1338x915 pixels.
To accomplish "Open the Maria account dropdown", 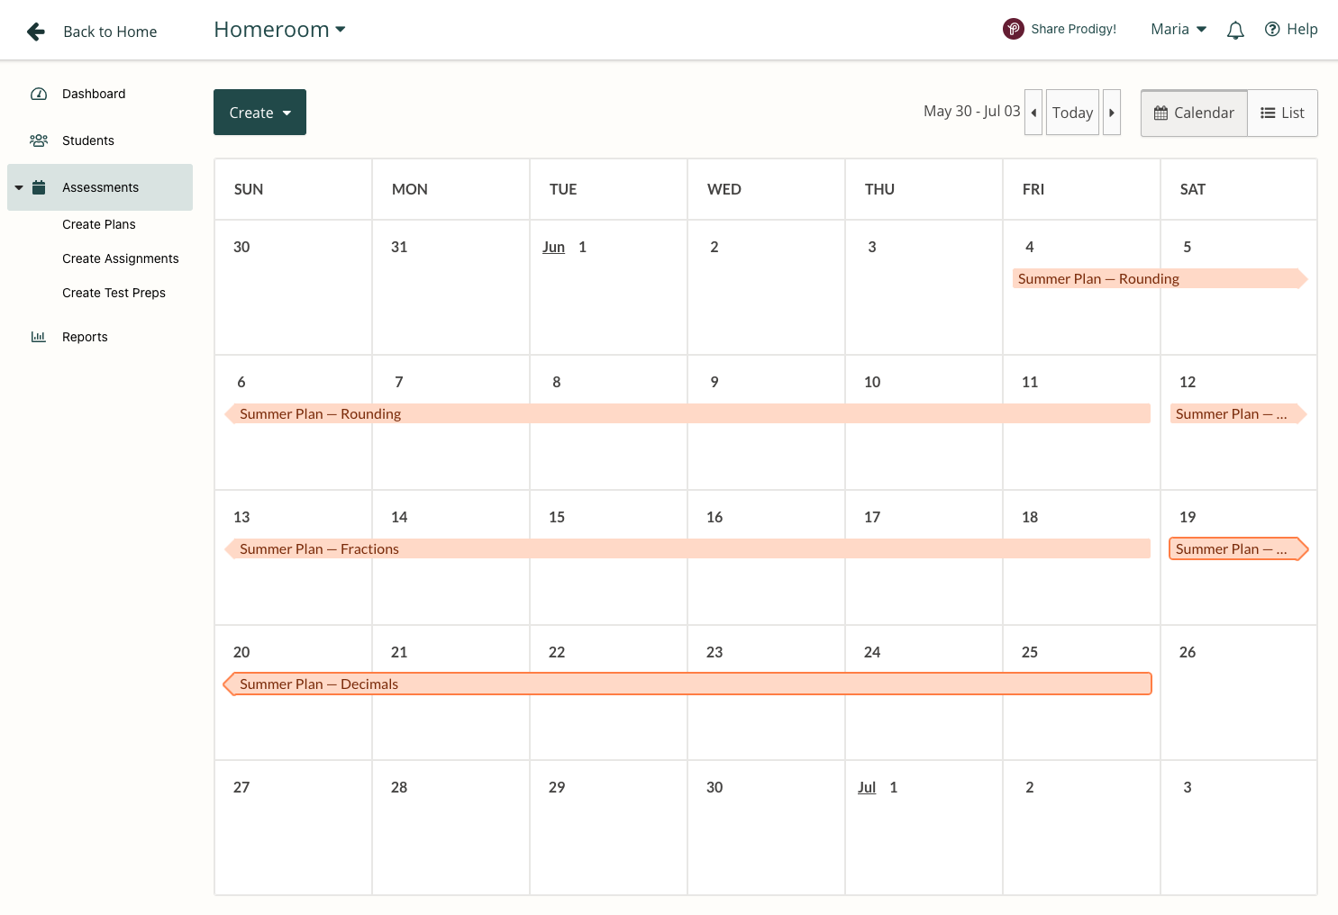I will (1178, 29).
